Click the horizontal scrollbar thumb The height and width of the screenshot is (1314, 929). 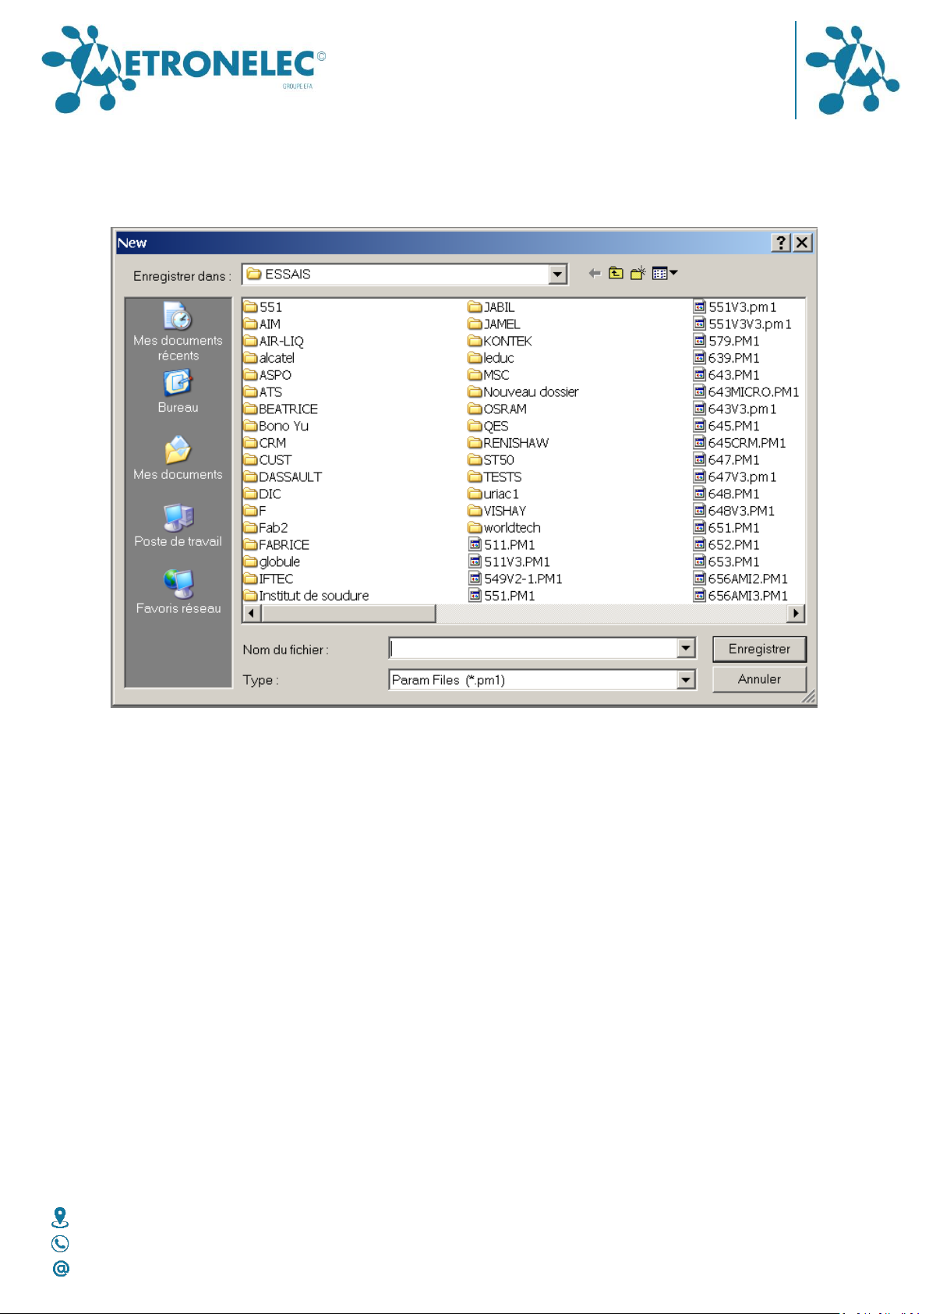click(348, 614)
